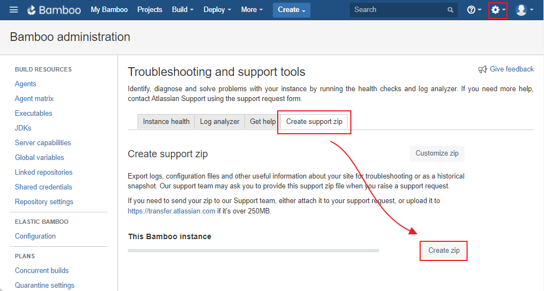This screenshot has height=291, width=544.
Task: Click the Customize zip button
Action: tap(437, 153)
